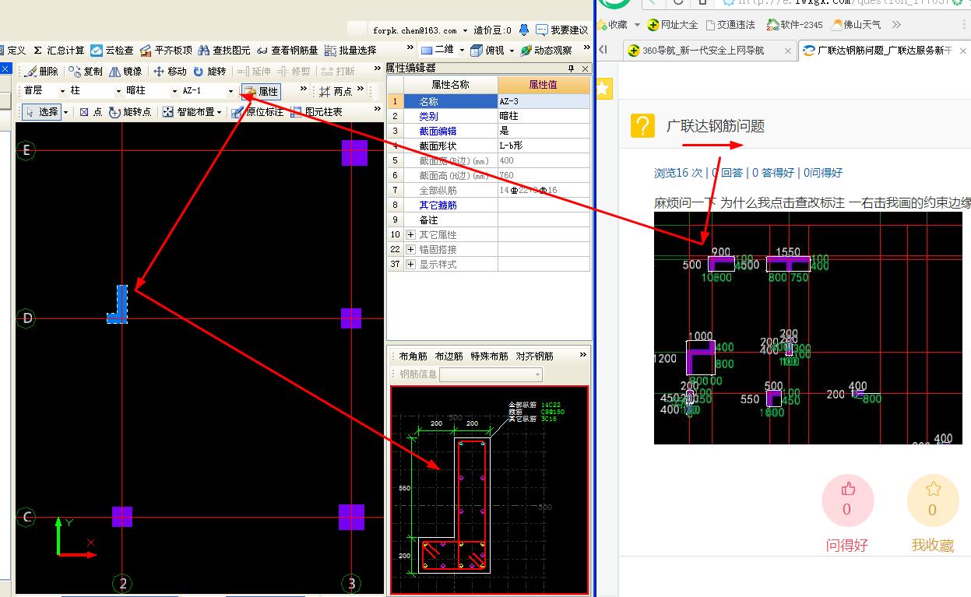Open 佛山天气 bookmark in browser
This screenshot has width=971, height=597.
click(x=857, y=25)
